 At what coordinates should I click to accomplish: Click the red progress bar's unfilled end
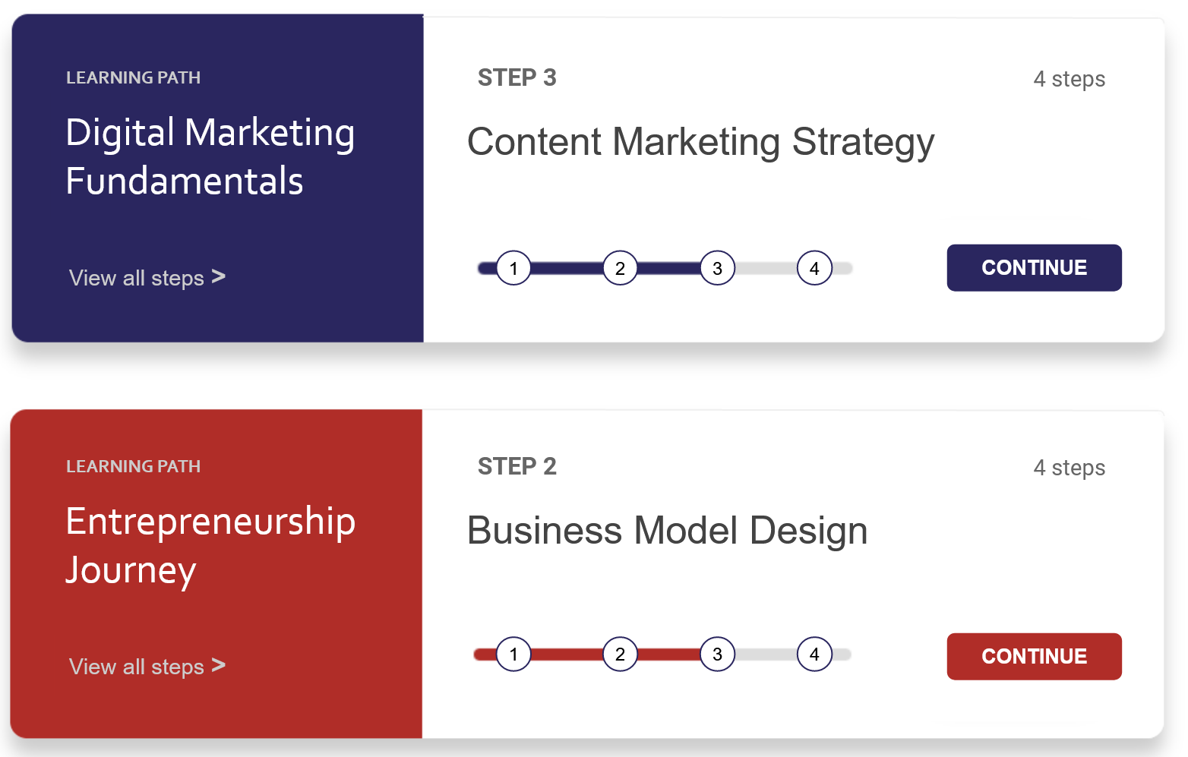click(842, 654)
